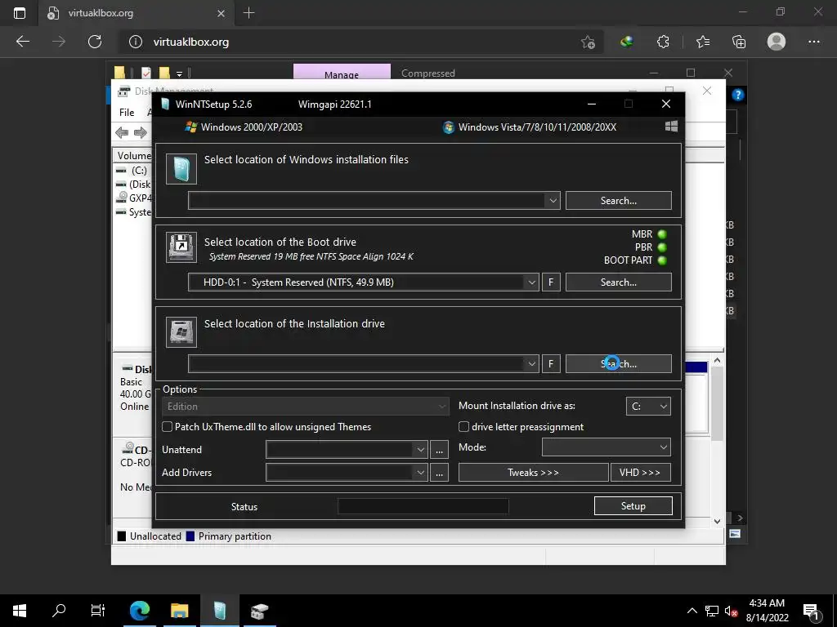Open the installation files path dropdown
Viewport: 837px width, 627px height.
point(553,201)
